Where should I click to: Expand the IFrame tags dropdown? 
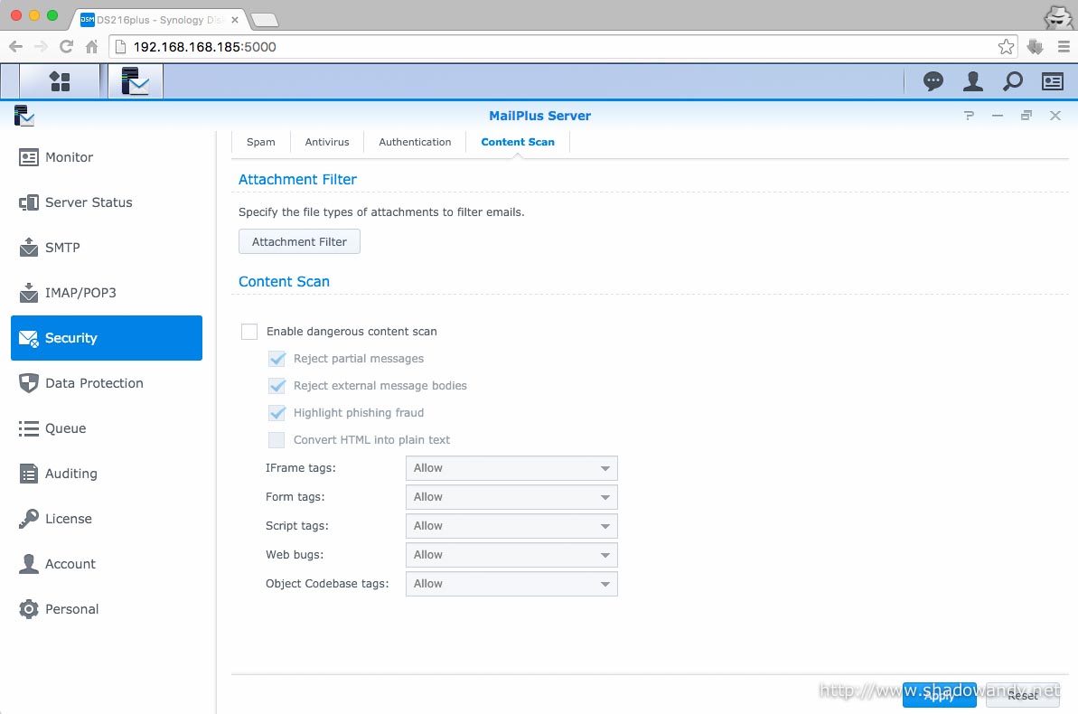(x=511, y=468)
